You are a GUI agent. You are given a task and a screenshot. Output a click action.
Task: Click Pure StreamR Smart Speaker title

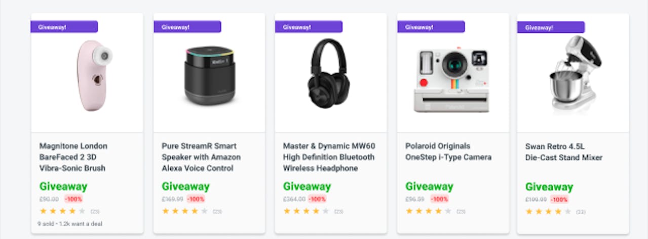click(201, 157)
